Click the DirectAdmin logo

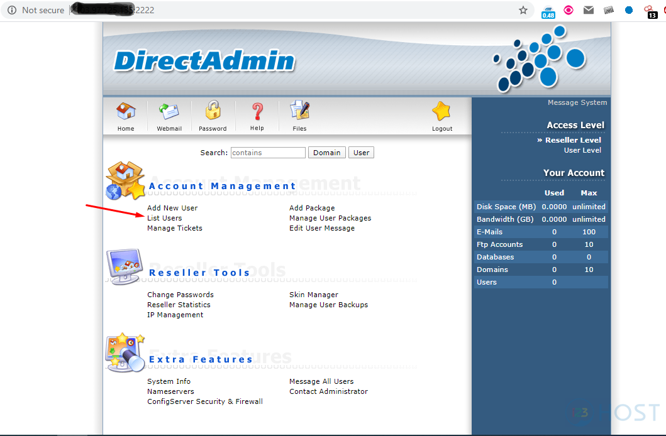(204, 61)
